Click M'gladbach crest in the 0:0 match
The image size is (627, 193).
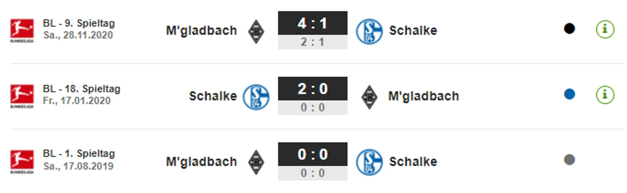click(x=256, y=162)
